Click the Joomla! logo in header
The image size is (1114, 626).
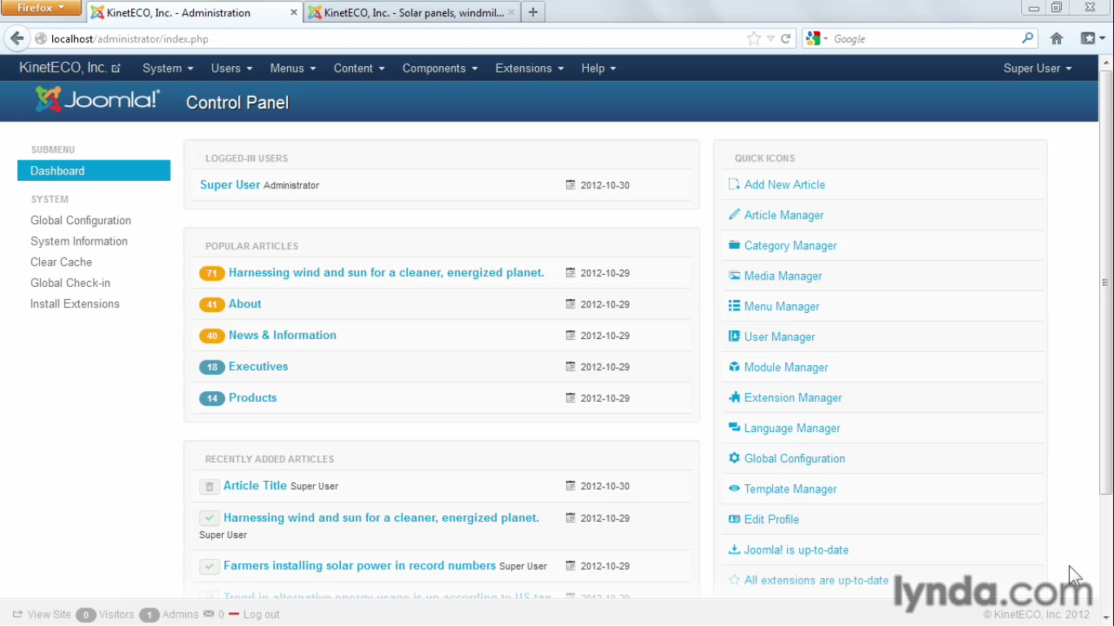coord(98,99)
